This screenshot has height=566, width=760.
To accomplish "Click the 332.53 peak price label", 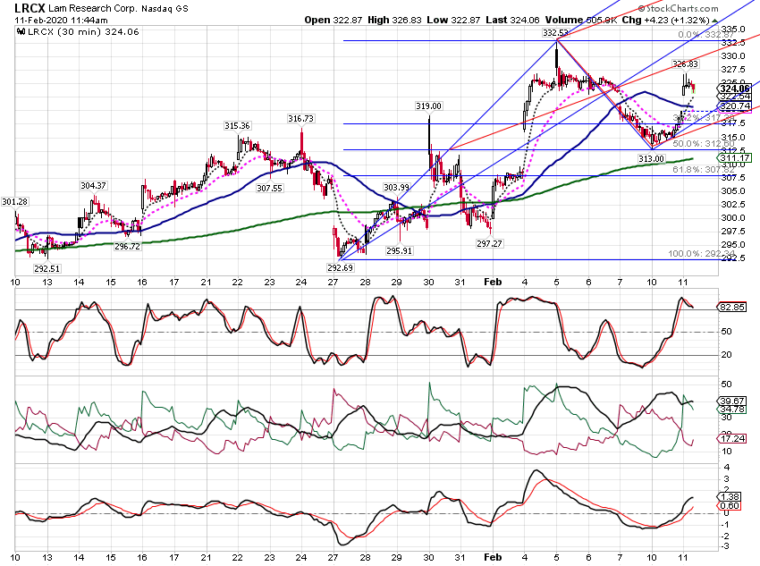I will 555,33.
